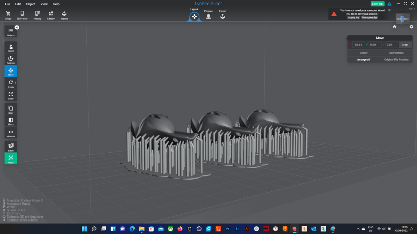Switch to the Prepare tab
The image size is (417, 234).
tap(208, 16)
